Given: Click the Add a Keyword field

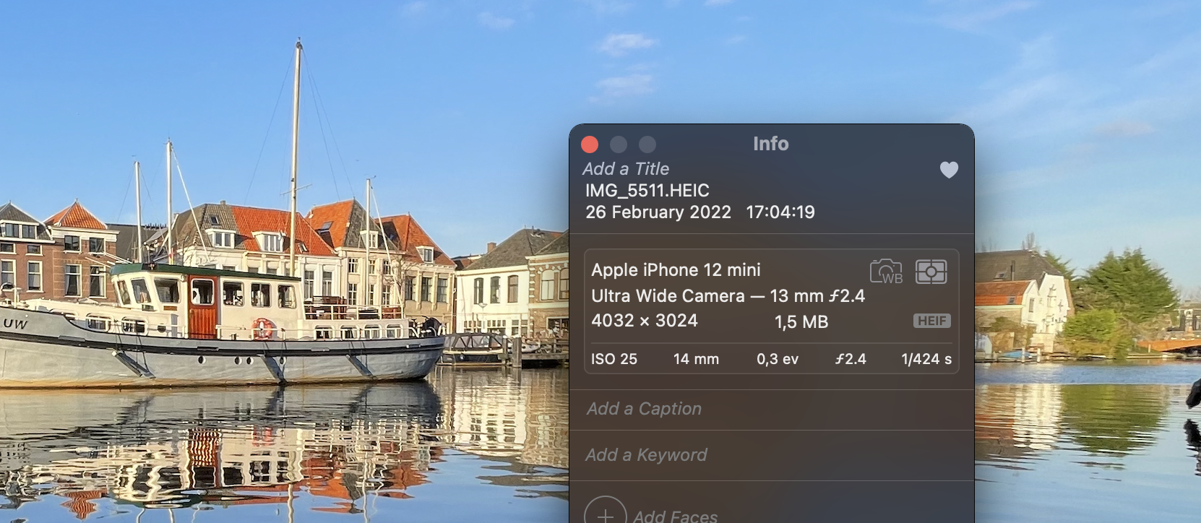Looking at the screenshot, I should 646,455.
